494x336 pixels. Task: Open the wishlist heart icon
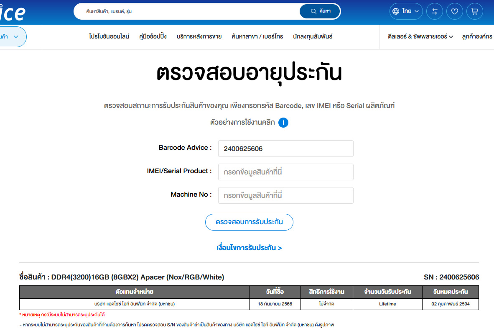454,11
